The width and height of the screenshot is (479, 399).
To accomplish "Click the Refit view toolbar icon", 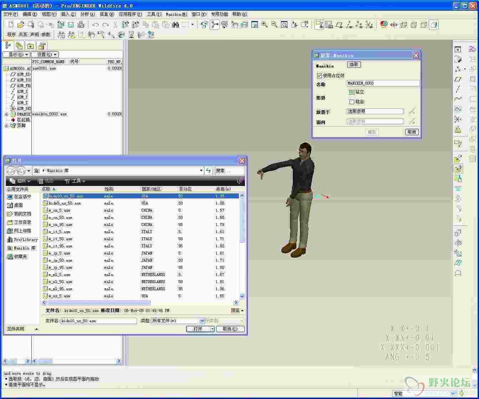I will click(x=284, y=25).
